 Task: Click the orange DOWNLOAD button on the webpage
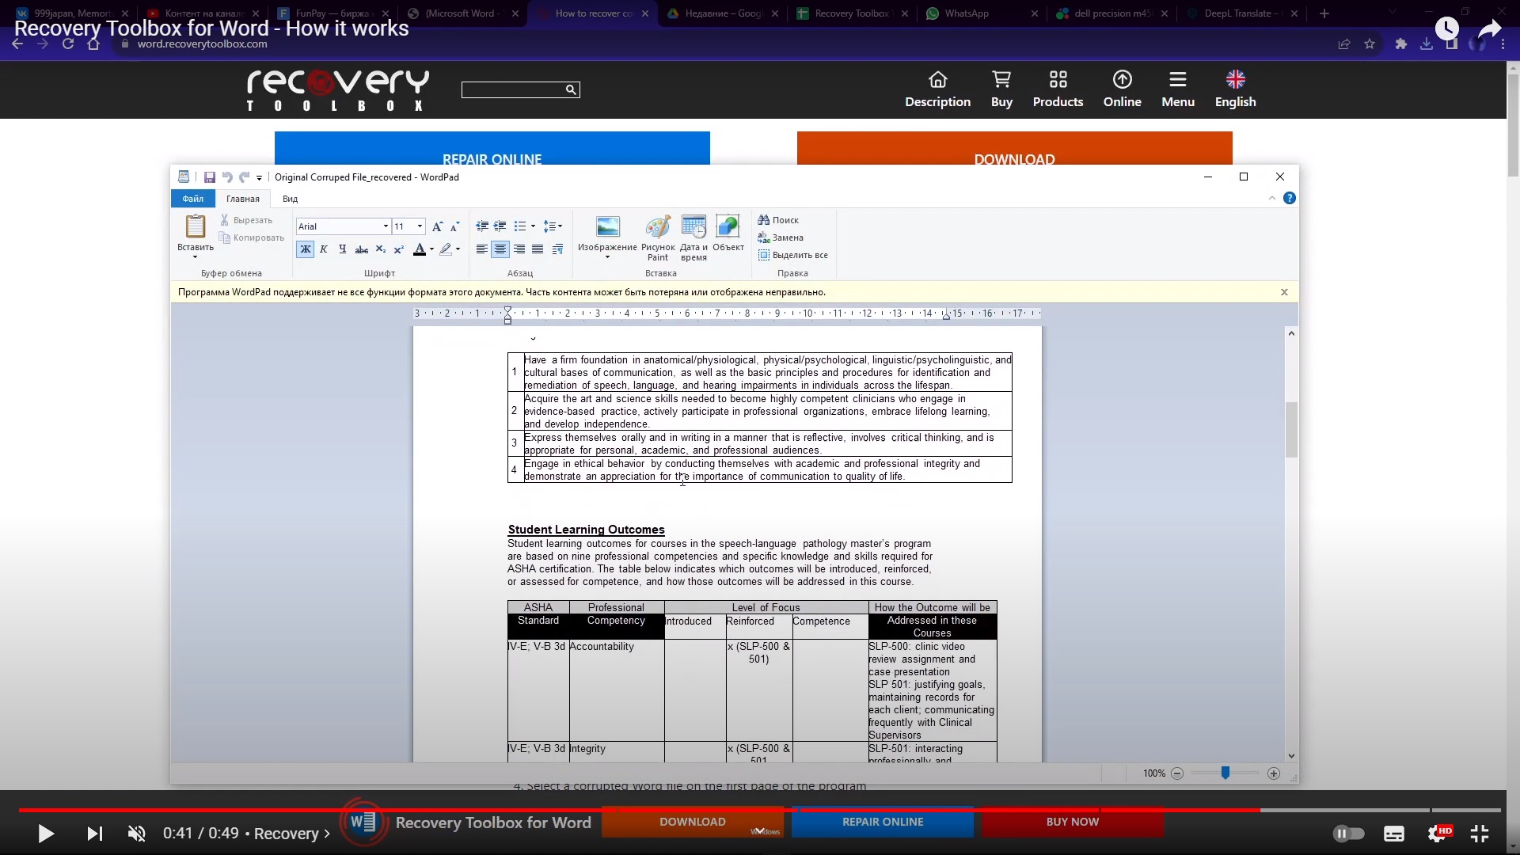[1014, 149]
